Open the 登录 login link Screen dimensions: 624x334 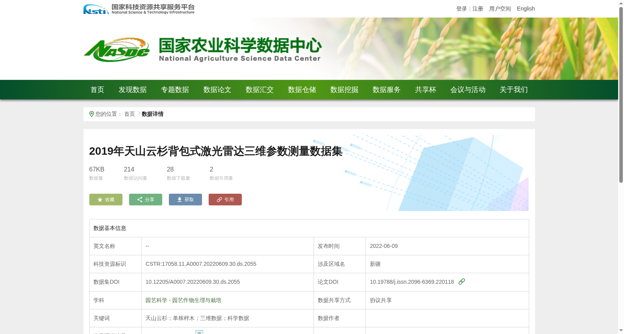[x=461, y=9]
